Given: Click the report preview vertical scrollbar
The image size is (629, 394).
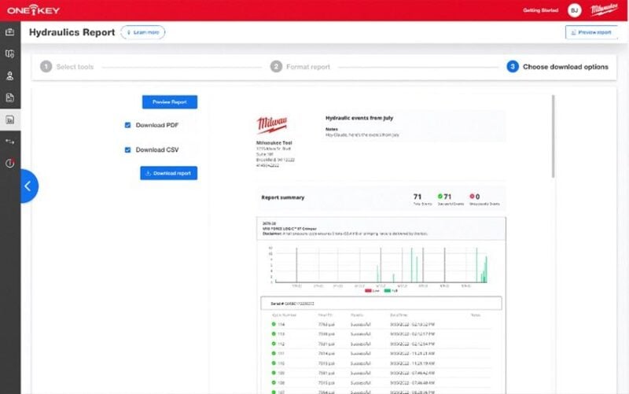Looking at the screenshot, I should 553,138.
